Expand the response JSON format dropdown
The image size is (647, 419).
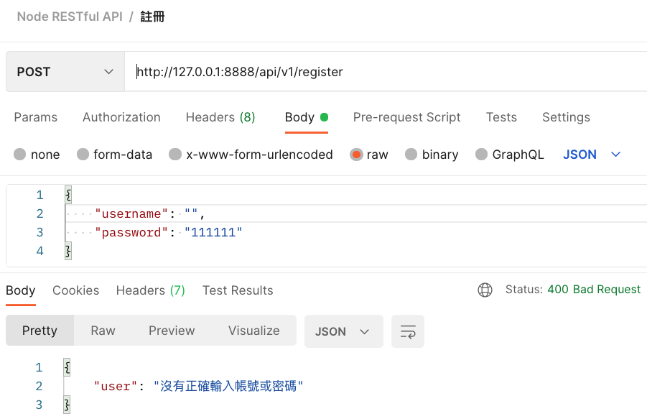344,331
